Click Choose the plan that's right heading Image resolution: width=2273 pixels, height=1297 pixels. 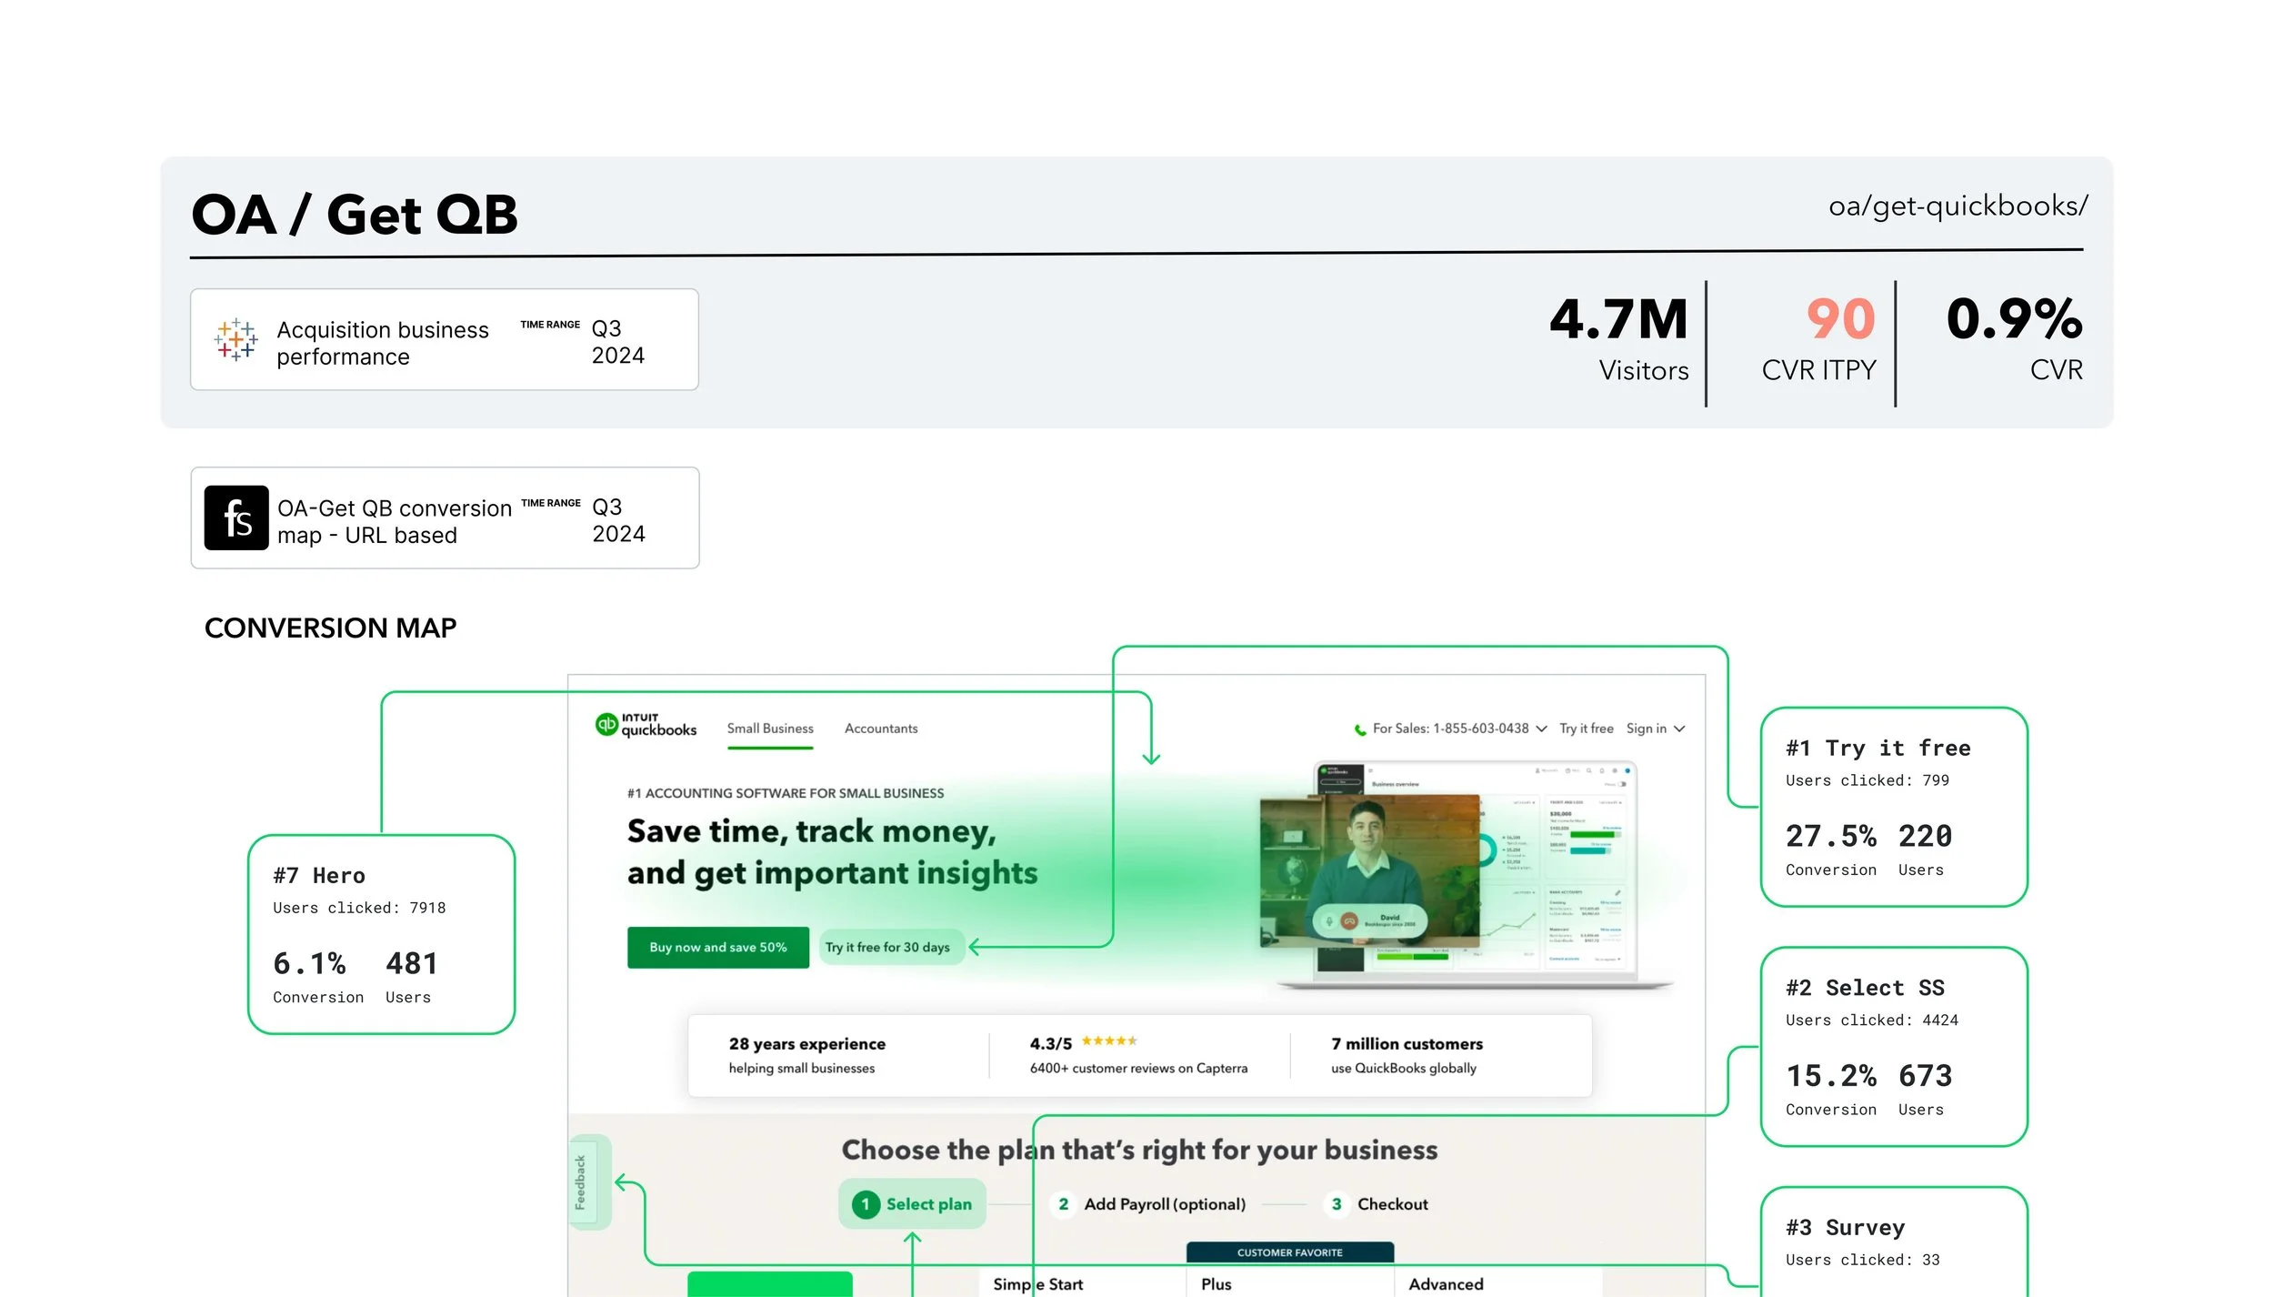tap(1139, 1151)
